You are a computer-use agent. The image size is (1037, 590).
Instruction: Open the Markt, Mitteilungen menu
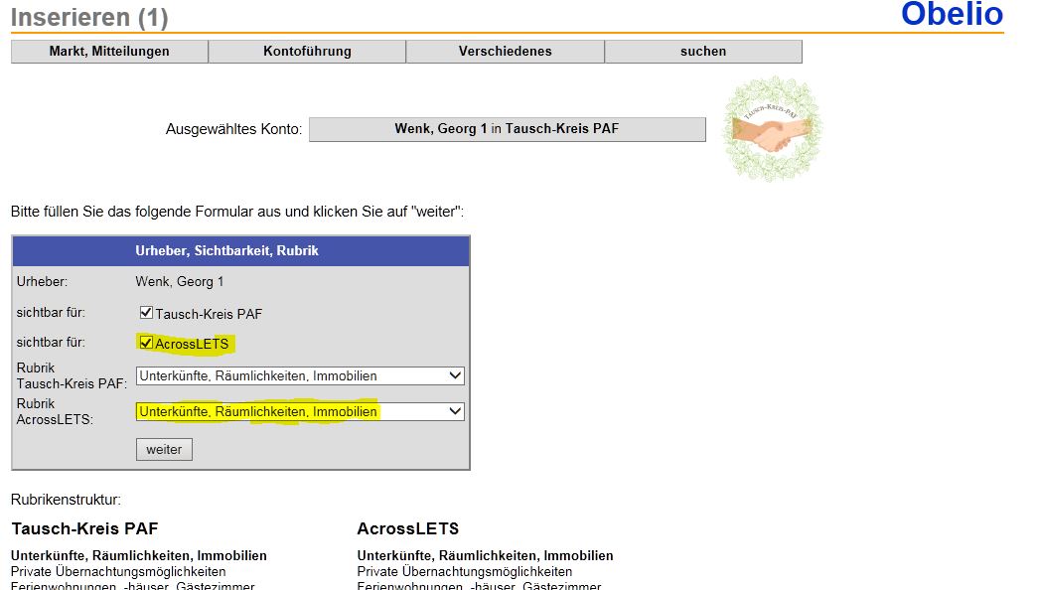pyautogui.click(x=109, y=52)
